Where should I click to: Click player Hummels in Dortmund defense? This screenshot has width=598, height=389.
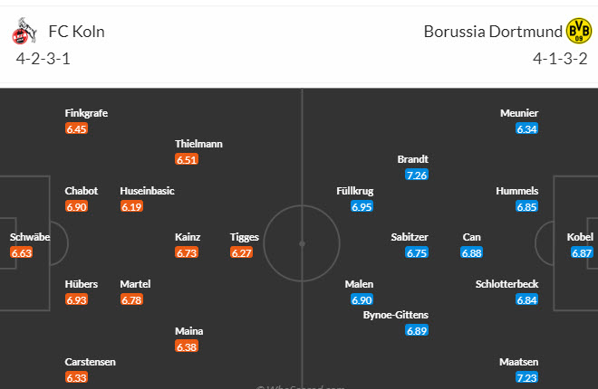[x=517, y=191]
